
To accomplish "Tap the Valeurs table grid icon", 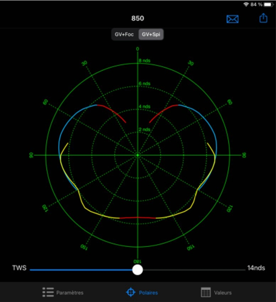I will (206, 292).
